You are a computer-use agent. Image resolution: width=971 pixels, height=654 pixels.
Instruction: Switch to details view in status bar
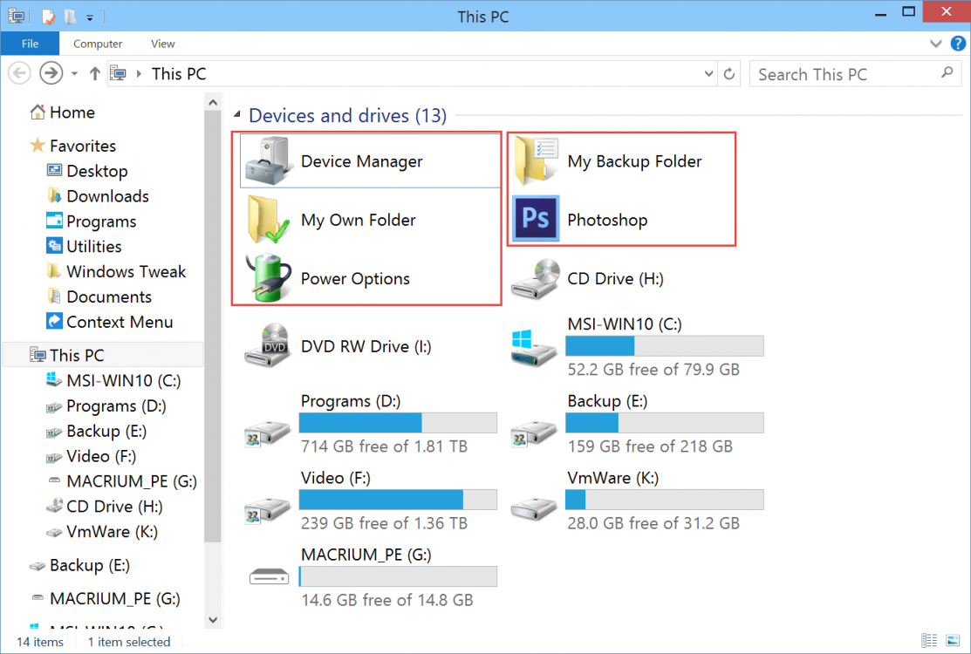(931, 641)
